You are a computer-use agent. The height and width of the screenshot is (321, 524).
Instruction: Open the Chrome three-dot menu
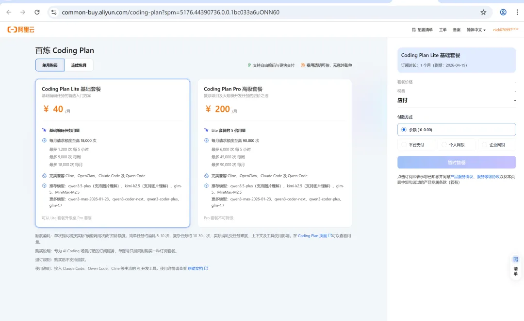(517, 12)
